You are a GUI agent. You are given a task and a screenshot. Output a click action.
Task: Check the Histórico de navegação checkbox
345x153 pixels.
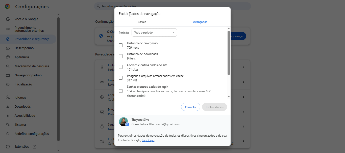click(121, 45)
